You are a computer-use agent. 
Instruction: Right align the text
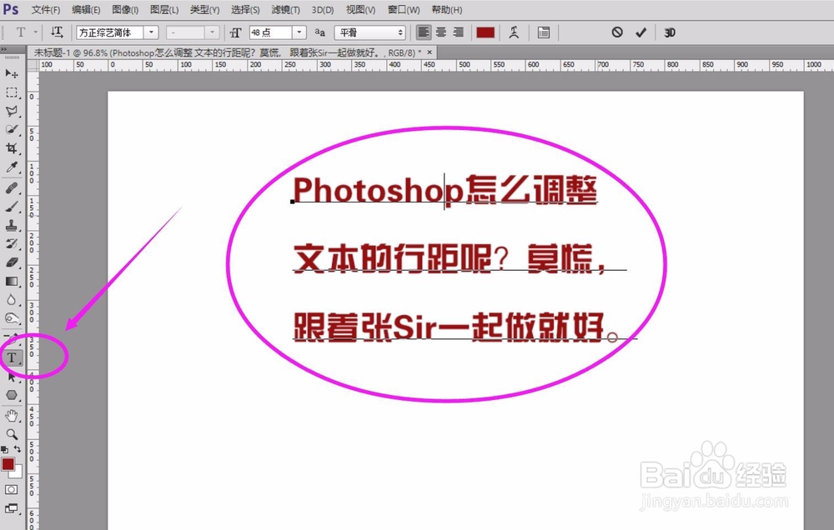coord(459,32)
